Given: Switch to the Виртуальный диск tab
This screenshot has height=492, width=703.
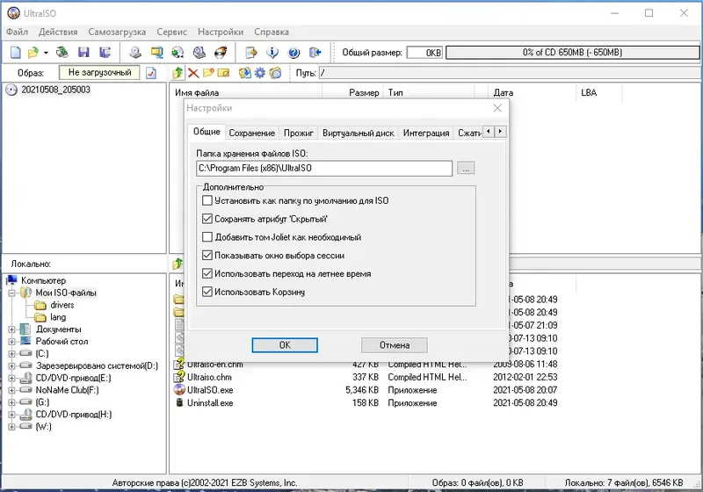Looking at the screenshot, I should pos(358,133).
